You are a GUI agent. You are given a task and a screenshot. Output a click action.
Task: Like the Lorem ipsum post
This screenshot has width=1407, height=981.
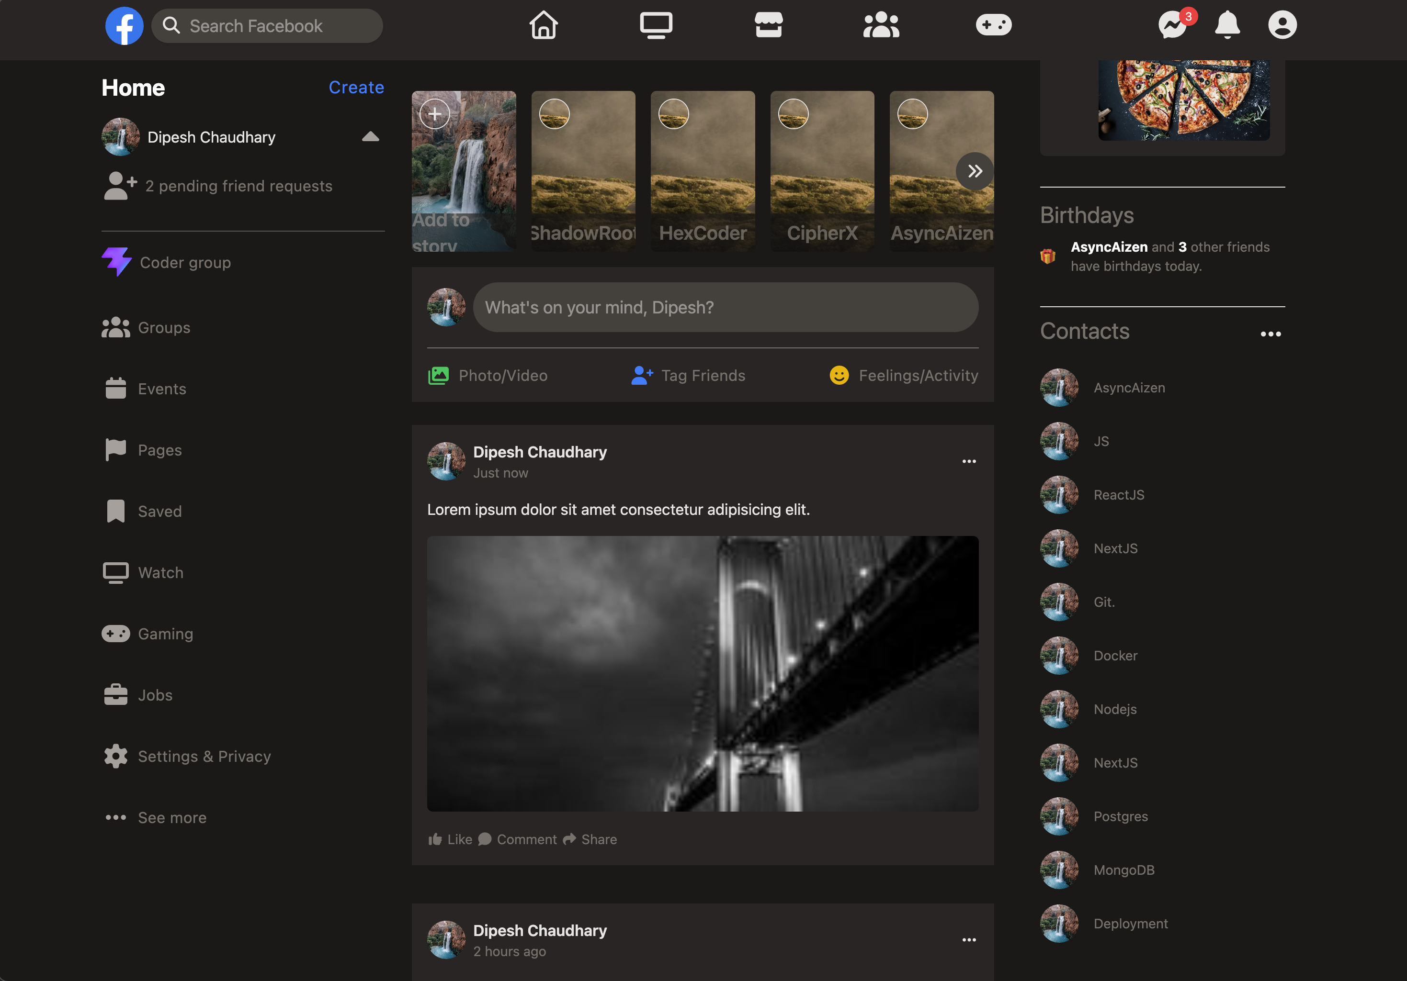pyautogui.click(x=450, y=839)
